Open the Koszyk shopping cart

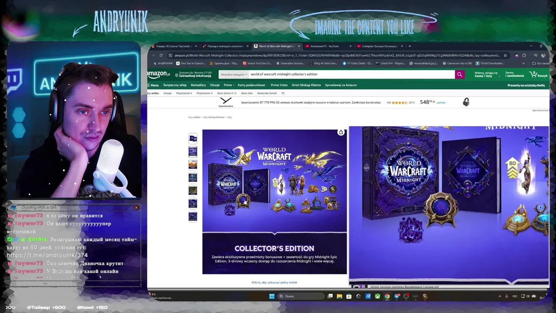539,74
